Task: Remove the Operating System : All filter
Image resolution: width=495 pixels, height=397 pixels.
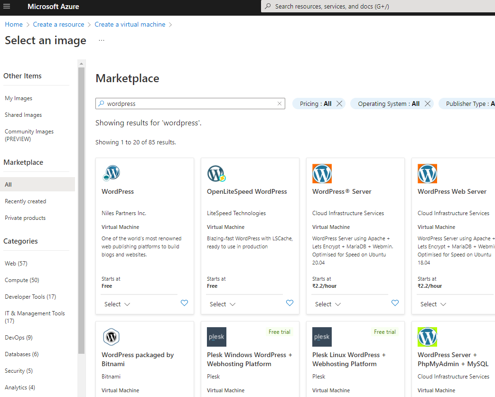Action: 428,104
